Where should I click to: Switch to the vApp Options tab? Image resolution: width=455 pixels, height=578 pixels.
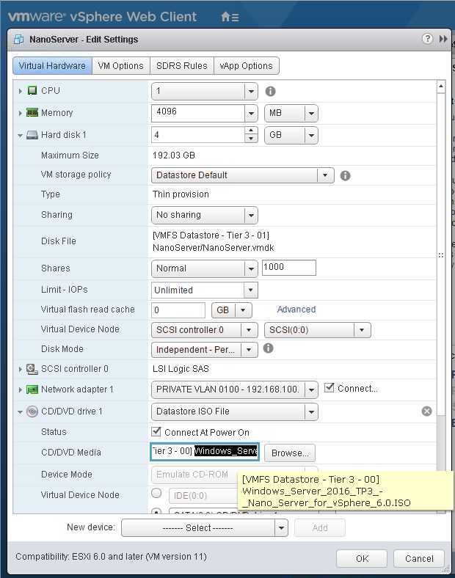point(247,65)
